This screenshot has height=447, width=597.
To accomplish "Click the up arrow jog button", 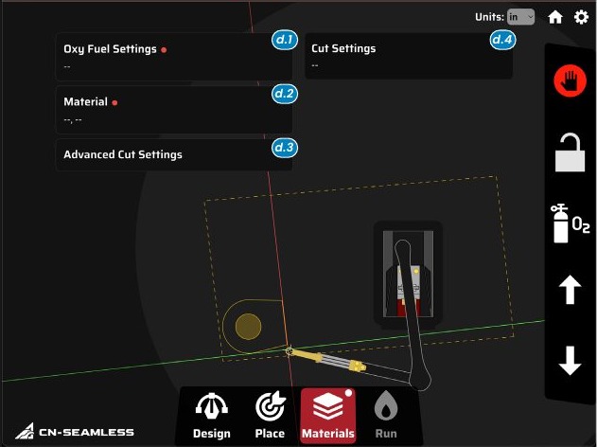I will coord(570,290).
